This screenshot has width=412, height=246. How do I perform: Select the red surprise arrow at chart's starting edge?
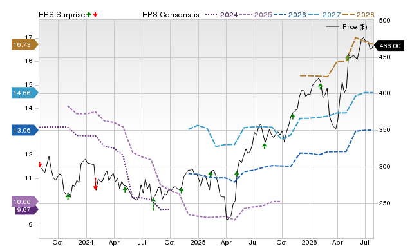(x=40, y=164)
